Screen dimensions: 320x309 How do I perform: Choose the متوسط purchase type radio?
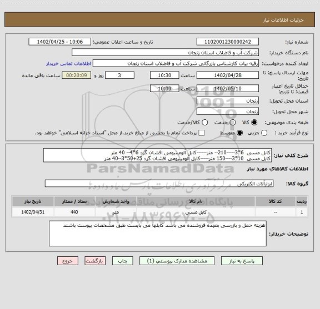[x=239, y=133]
